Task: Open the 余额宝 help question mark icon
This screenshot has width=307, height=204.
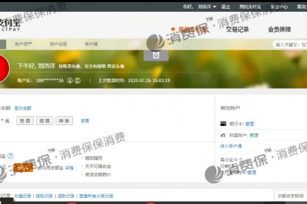Action: point(10,156)
